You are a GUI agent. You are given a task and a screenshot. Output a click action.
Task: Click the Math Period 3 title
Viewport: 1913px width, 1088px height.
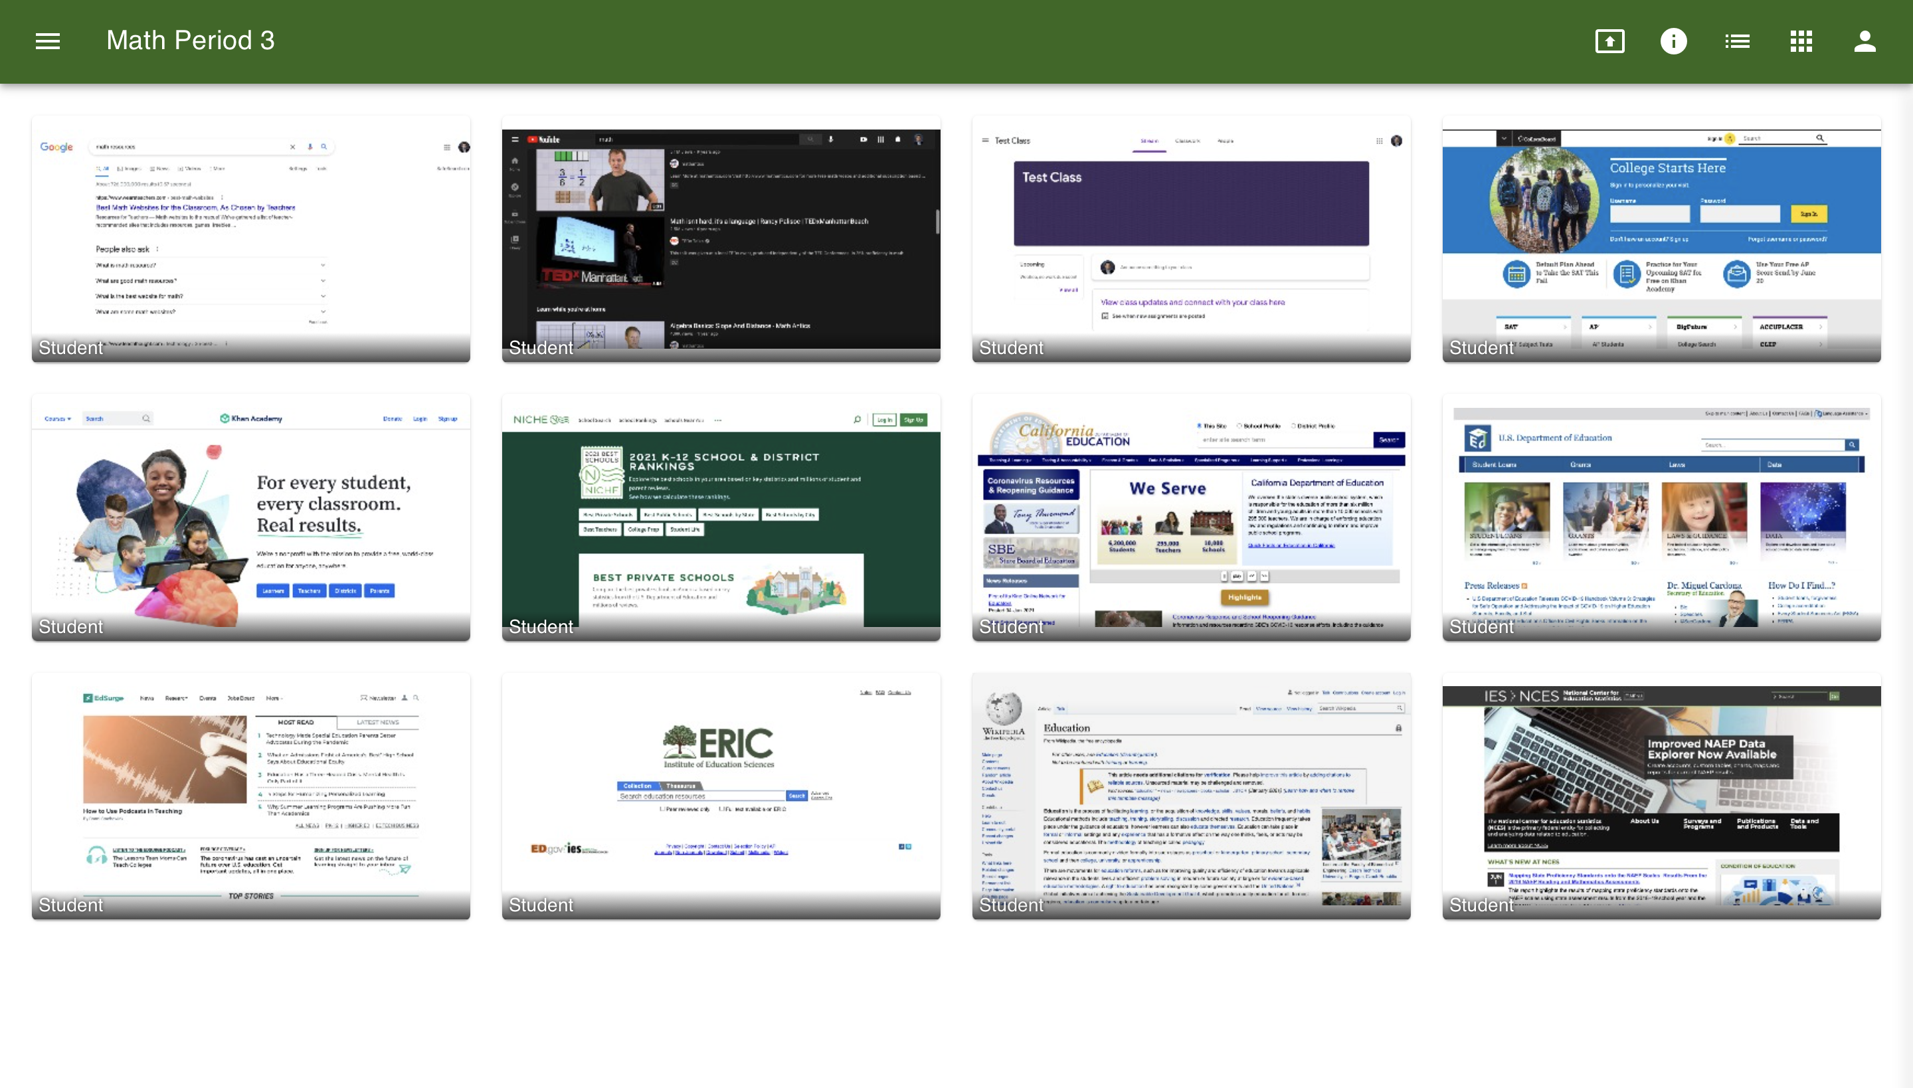click(x=191, y=41)
